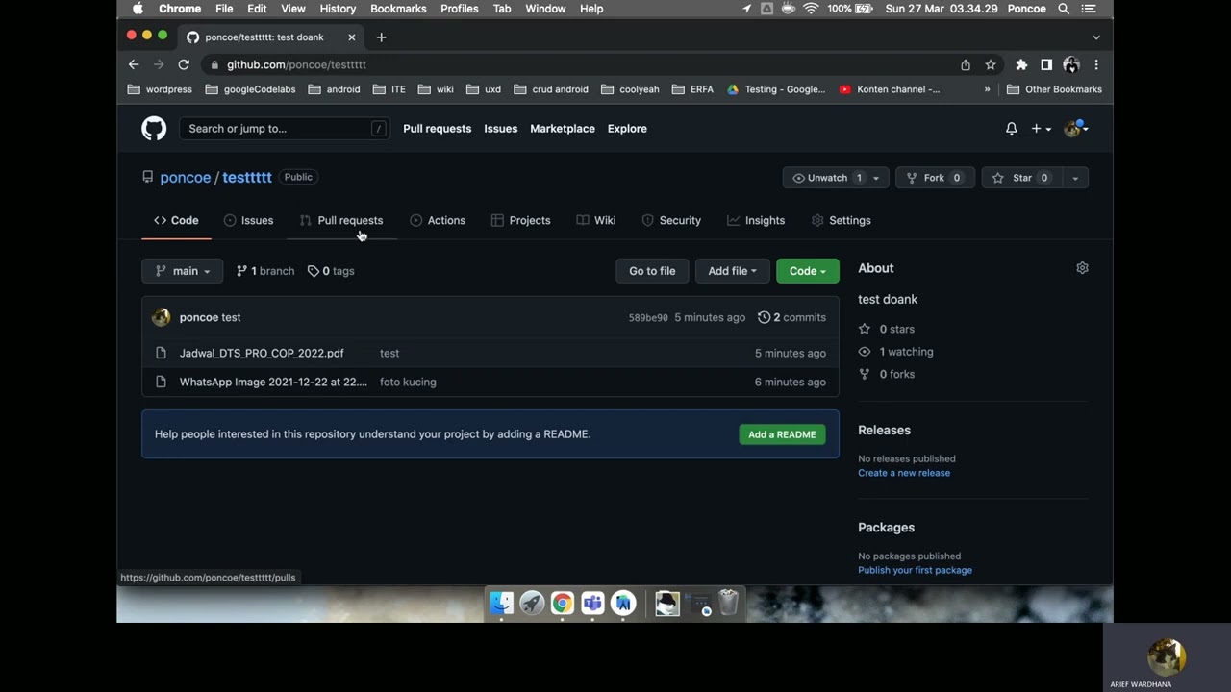
Task: Close the poncoe/testtttt tab
Action: pyautogui.click(x=352, y=37)
